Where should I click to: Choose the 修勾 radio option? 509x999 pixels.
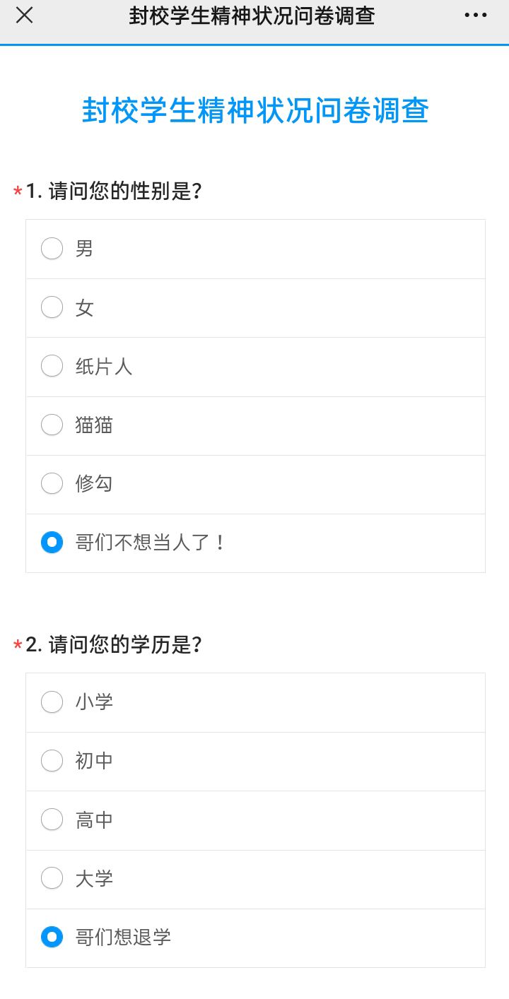pyautogui.click(x=52, y=483)
